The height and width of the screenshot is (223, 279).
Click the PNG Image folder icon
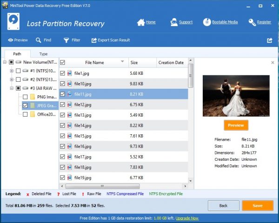(x=33, y=97)
